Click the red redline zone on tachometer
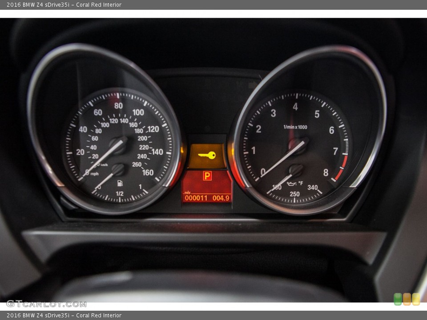 [341, 169]
